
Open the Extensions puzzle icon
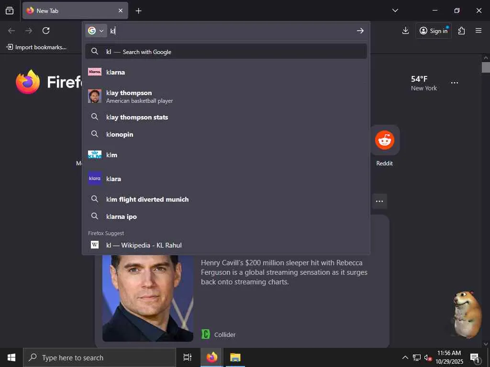pos(461,31)
